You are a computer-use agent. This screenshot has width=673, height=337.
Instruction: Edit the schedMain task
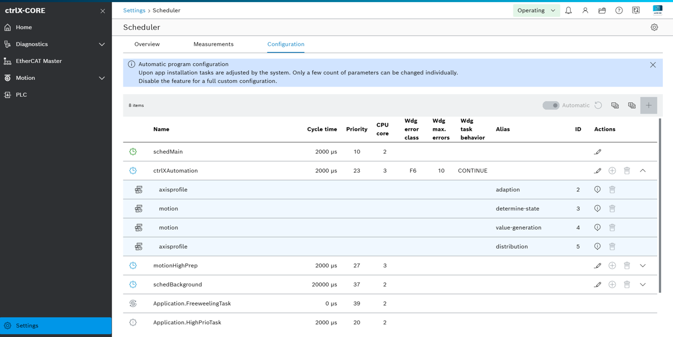[597, 152]
